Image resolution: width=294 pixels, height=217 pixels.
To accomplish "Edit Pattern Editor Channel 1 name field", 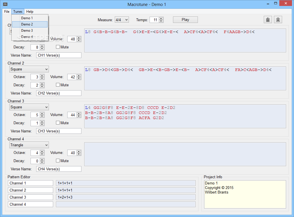I will point(30,183).
